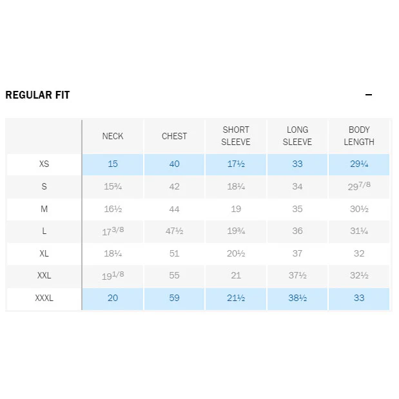Click the XXL neck value 19 1/8
This screenshot has width=399, height=399.
(x=113, y=275)
